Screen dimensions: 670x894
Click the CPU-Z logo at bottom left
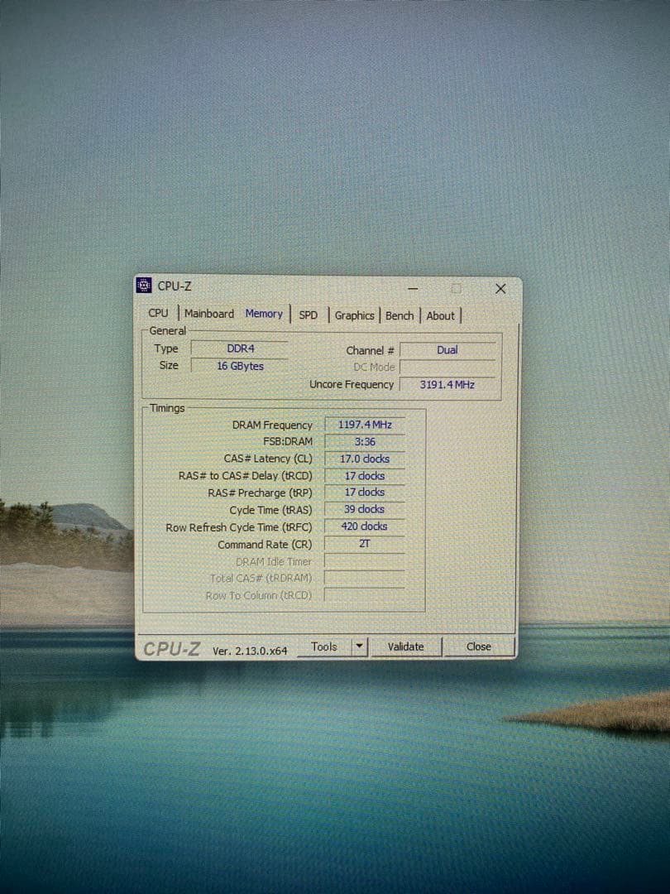coord(170,648)
